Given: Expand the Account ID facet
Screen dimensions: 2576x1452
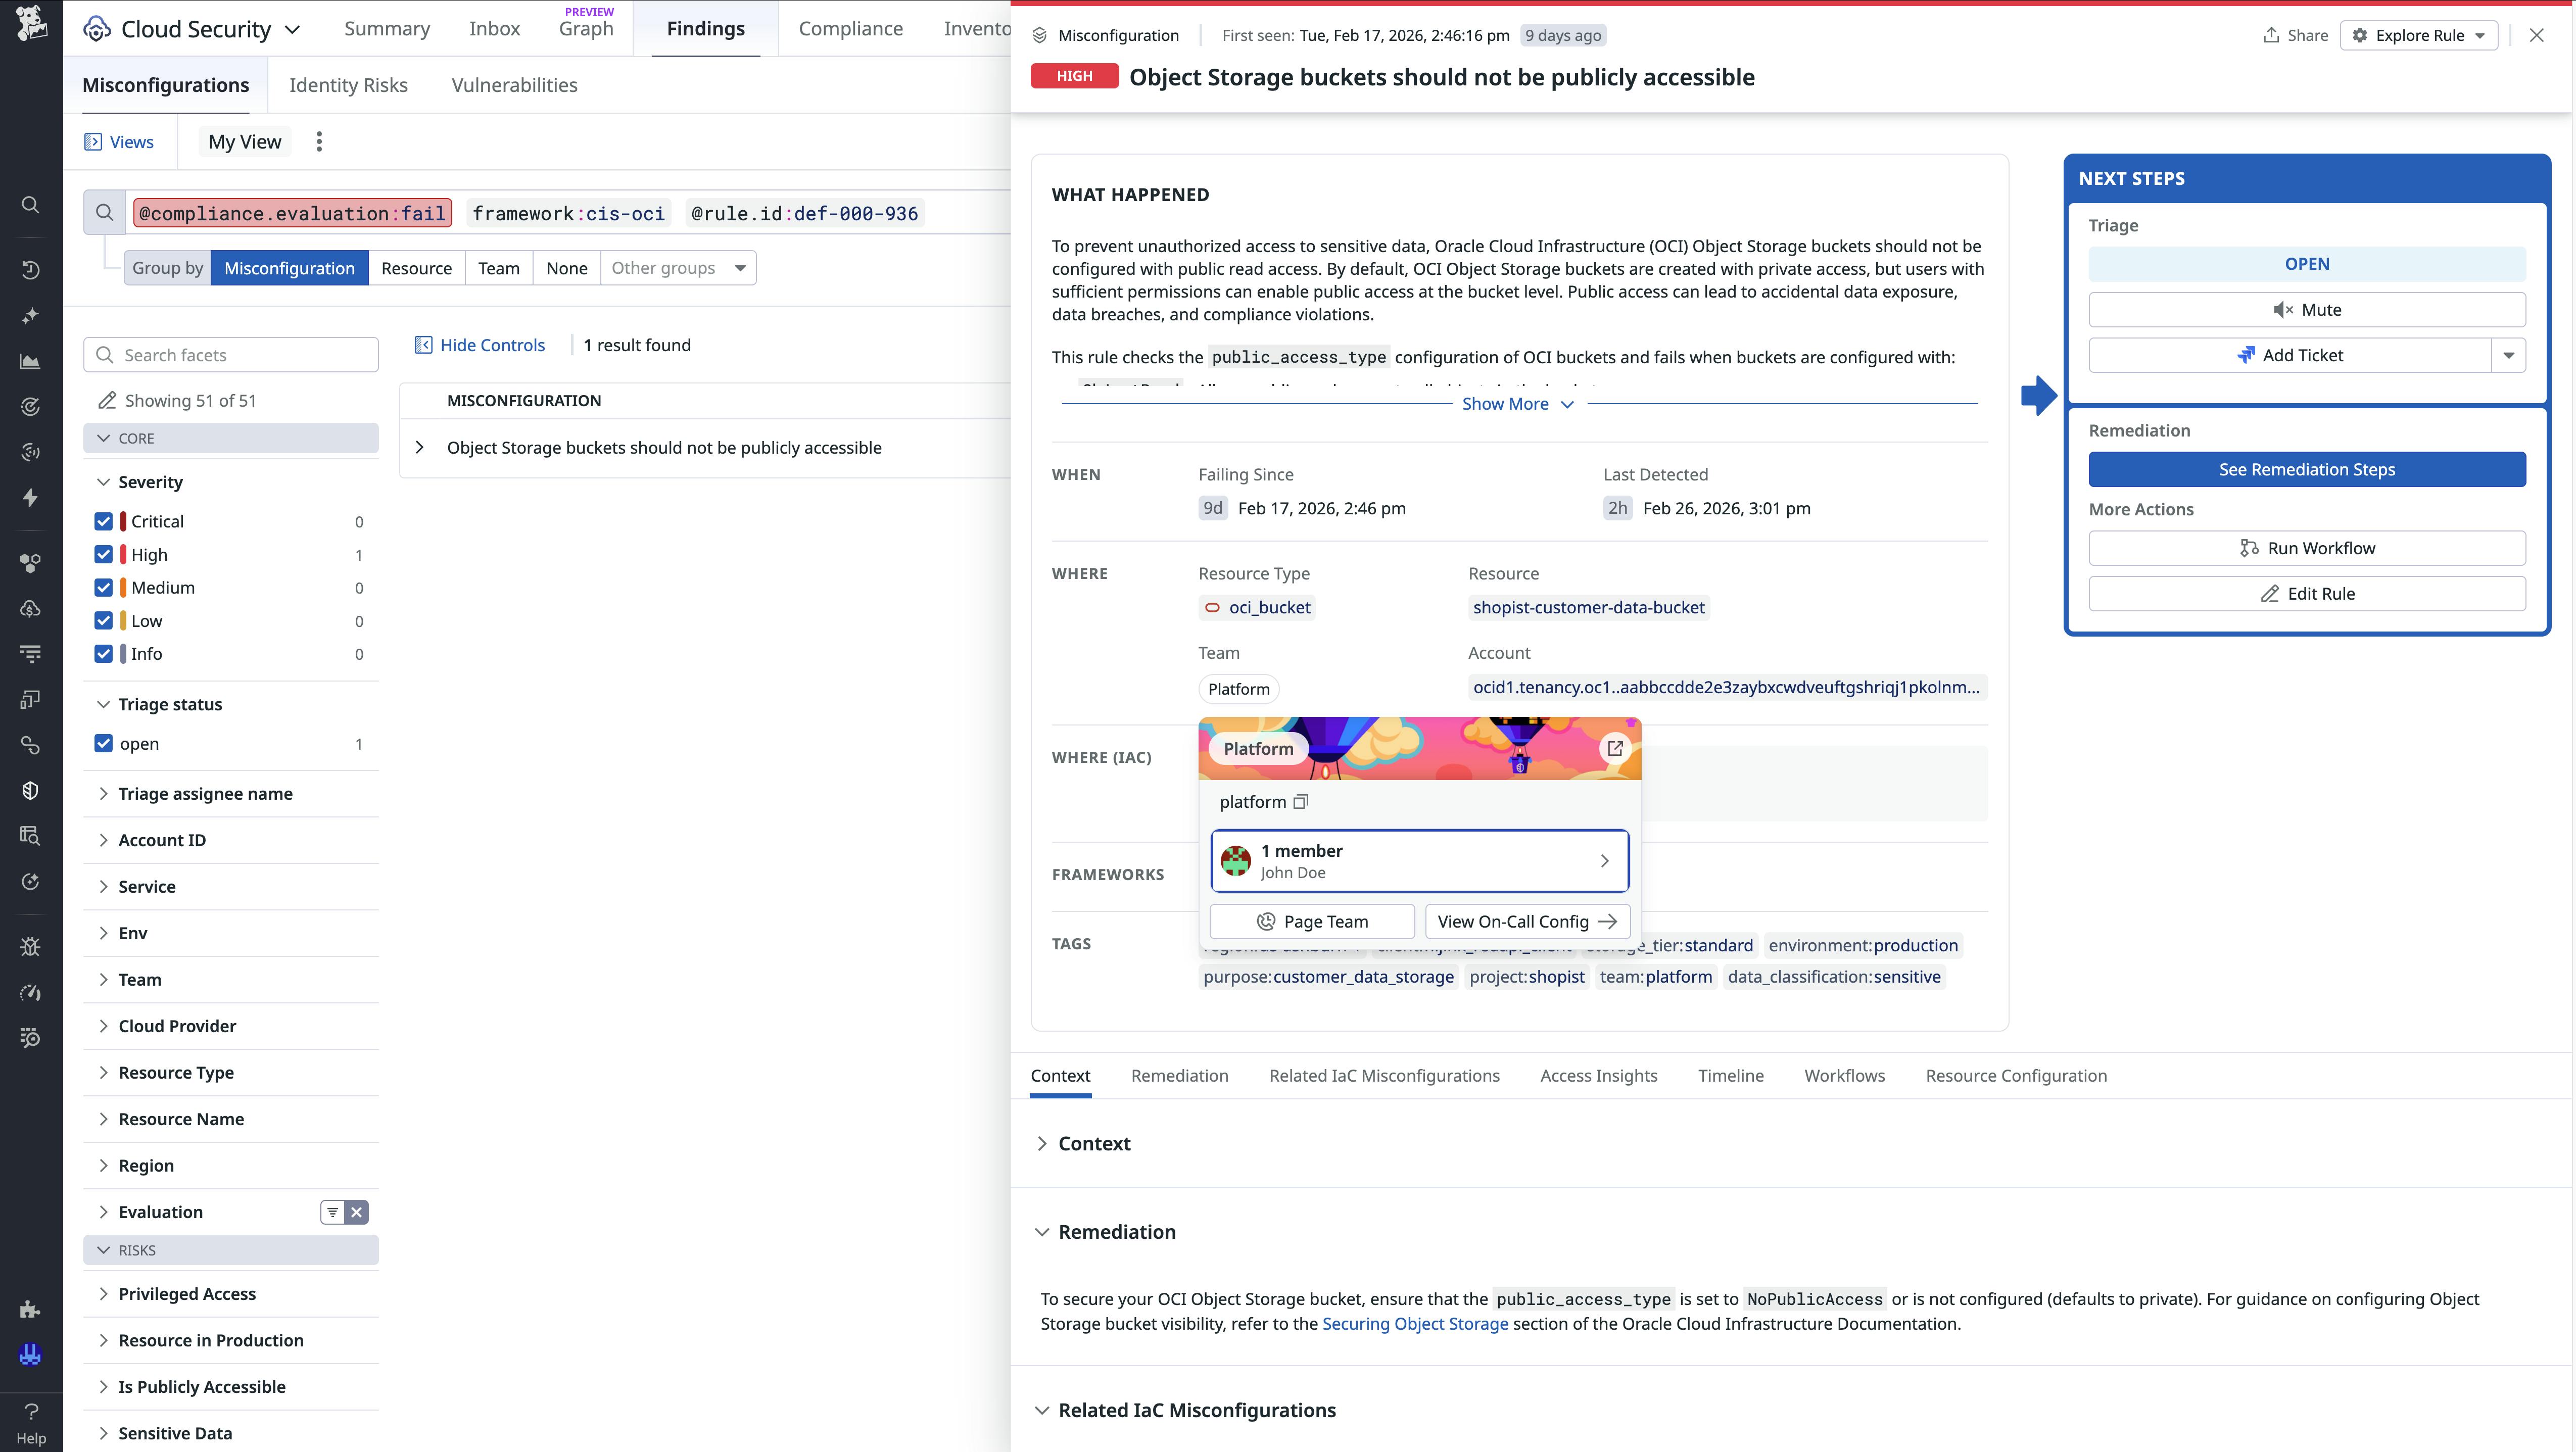Looking at the screenshot, I should coord(163,840).
